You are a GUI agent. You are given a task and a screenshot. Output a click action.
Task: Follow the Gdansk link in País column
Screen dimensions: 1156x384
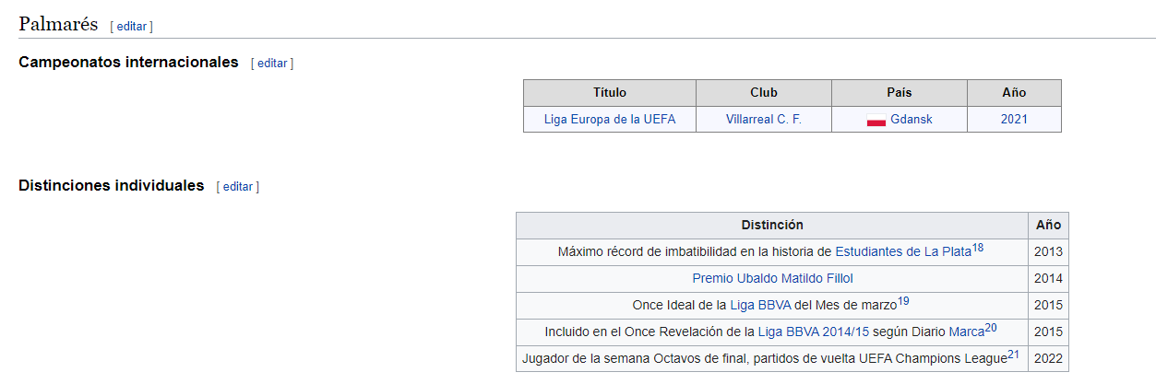pyautogui.click(x=912, y=119)
